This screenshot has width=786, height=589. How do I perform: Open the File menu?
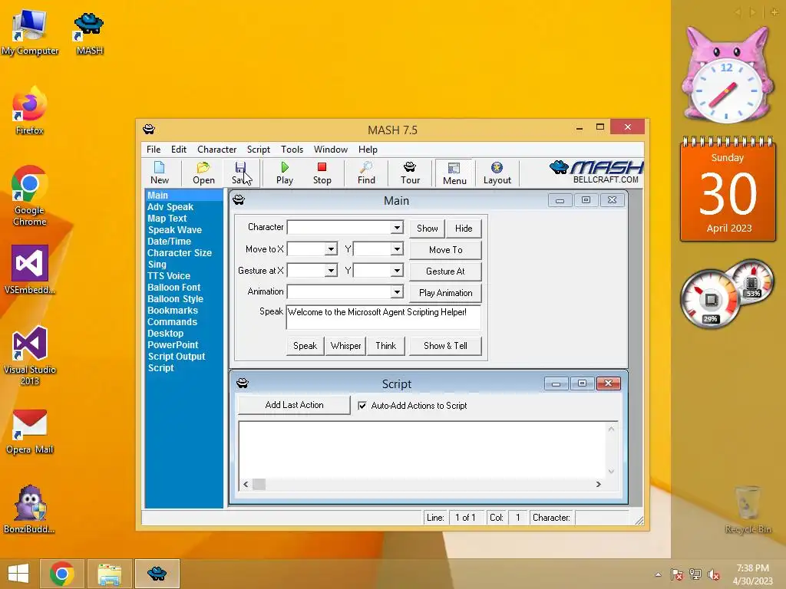pos(154,150)
